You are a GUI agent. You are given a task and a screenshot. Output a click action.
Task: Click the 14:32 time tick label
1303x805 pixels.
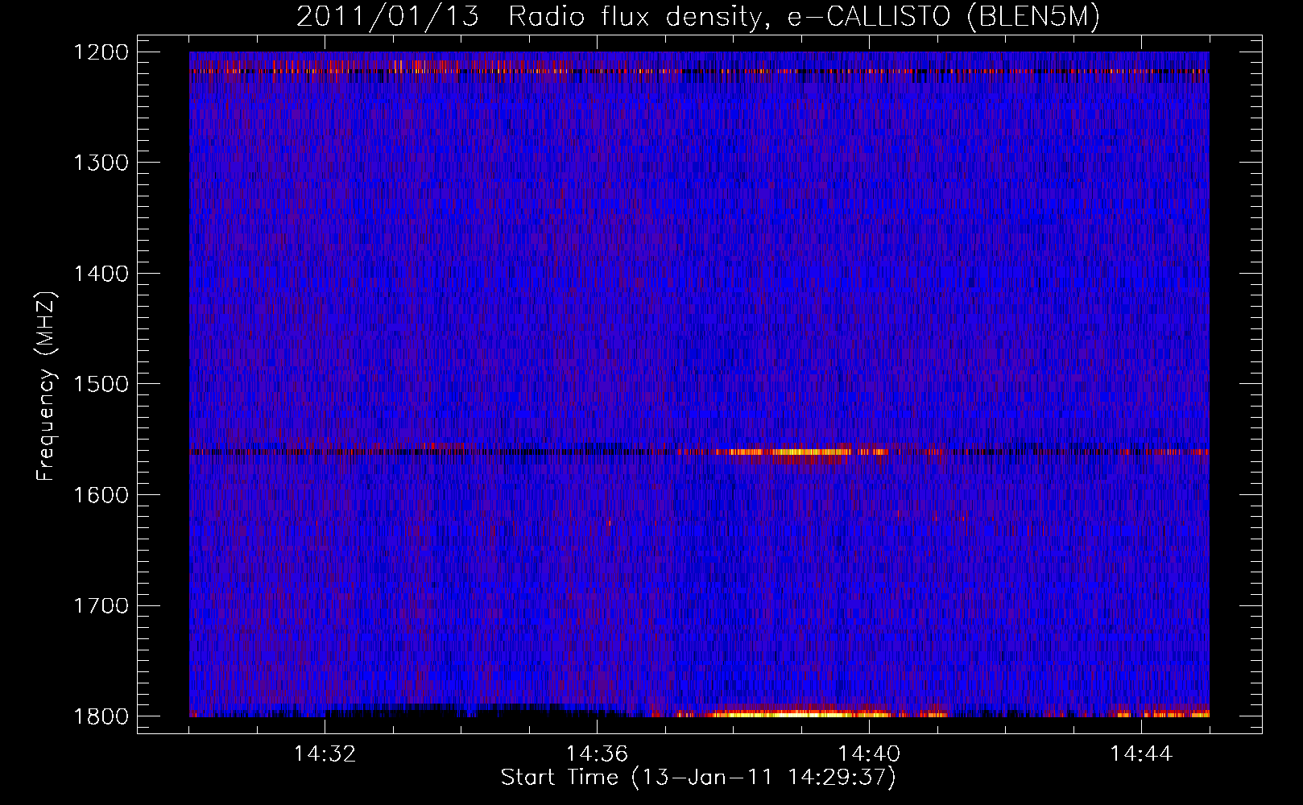(325, 754)
